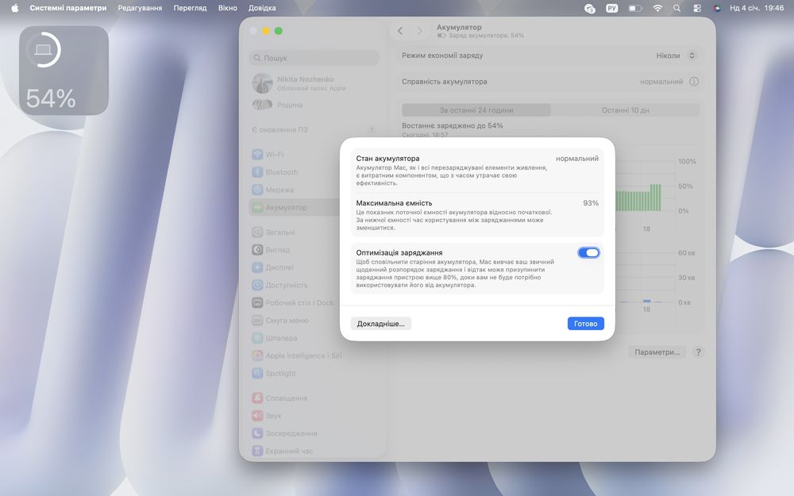Open Є оновлення ПЗ item

(x=314, y=129)
